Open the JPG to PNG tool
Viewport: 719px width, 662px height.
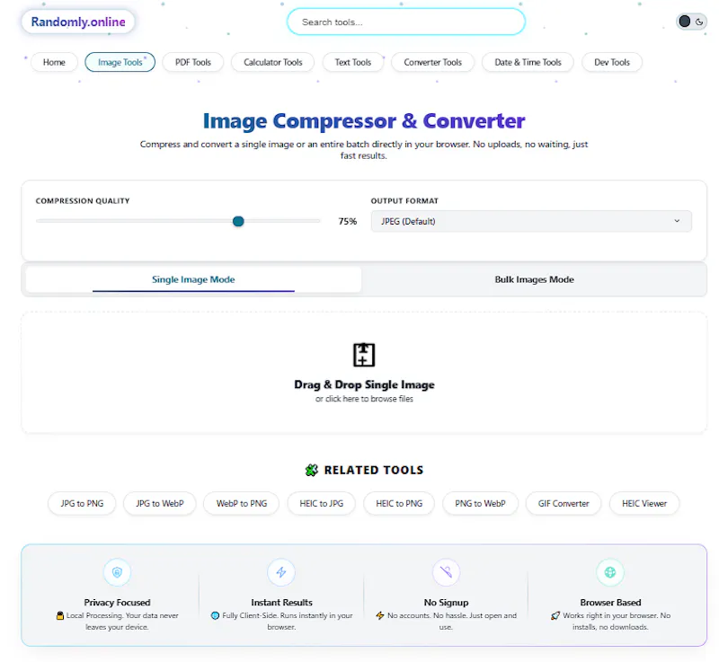coord(82,504)
